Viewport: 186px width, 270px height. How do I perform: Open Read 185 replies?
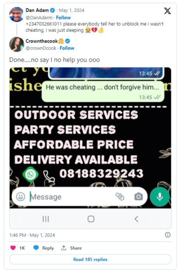coord(90,259)
